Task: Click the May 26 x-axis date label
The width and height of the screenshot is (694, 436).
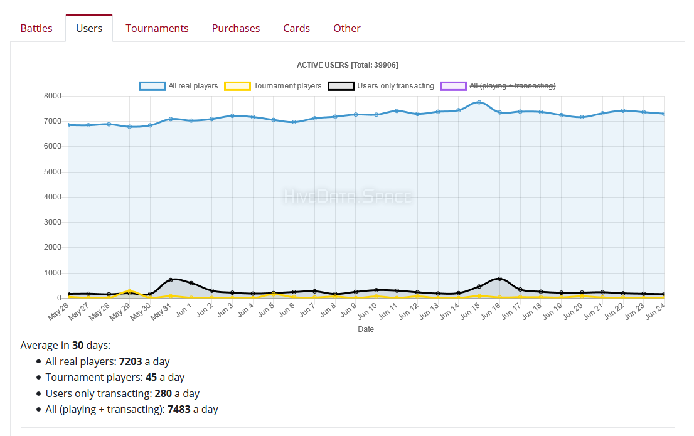Action: [58, 311]
